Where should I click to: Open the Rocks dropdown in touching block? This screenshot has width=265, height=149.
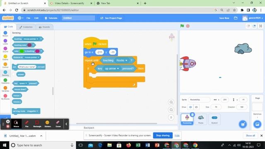coord(122,60)
